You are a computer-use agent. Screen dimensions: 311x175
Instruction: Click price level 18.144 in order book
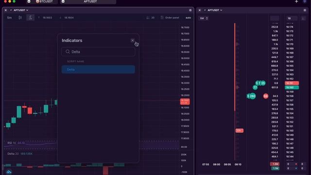coord(290,157)
